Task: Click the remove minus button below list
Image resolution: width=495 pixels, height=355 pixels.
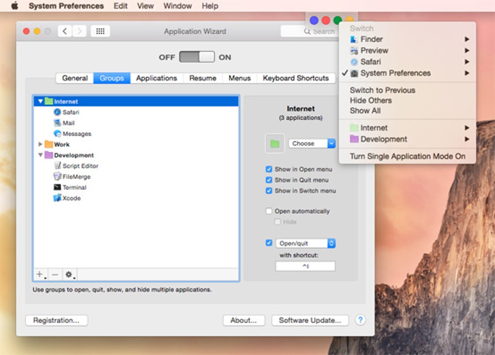Action: coord(55,274)
